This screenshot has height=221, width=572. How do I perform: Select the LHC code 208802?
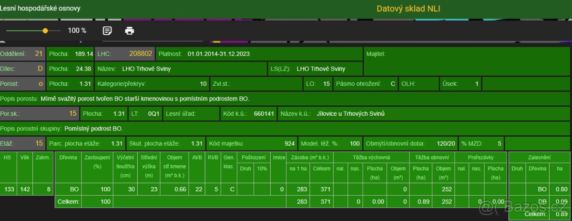point(141,54)
